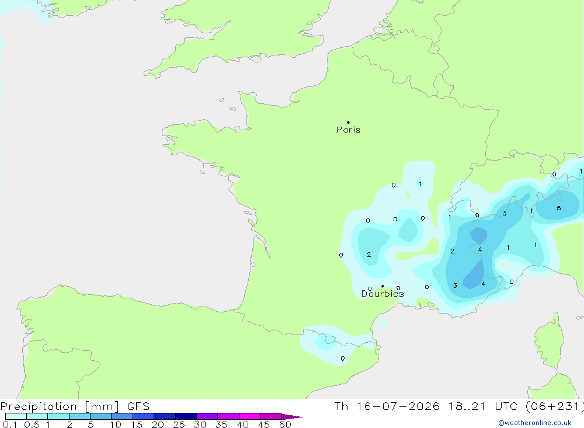Viewport: 584px width, 428px height.
Task: Pick the 45–50 mm legend swatch
Action: (271, 416)
